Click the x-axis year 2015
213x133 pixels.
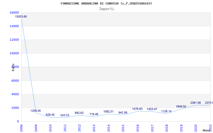[x=123, y=128]
